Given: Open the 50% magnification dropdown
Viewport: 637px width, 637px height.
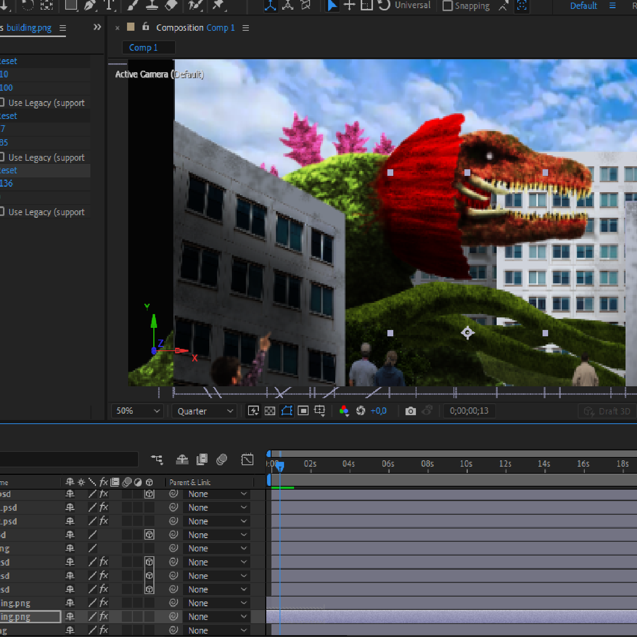Looking at the screenshot, I should point(137,411).
